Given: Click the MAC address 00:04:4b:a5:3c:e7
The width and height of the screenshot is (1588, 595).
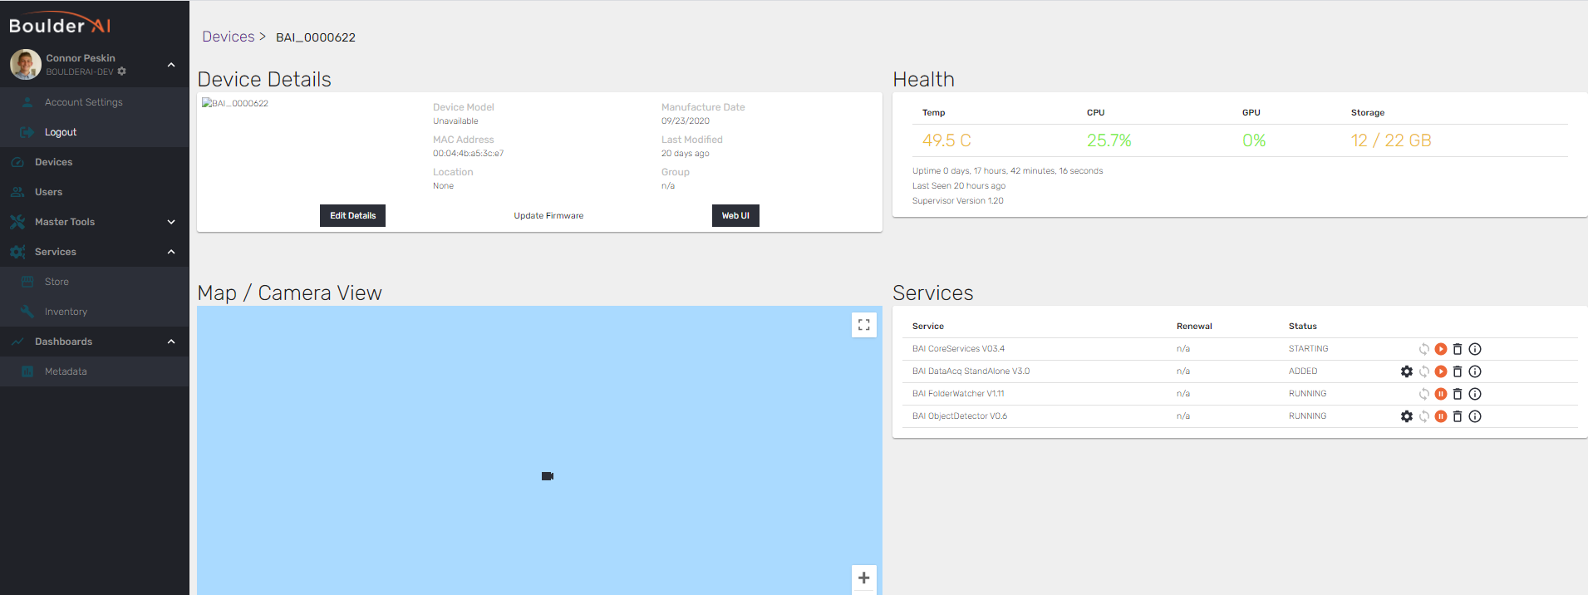Looking at the screenshot, I should 468,154.
